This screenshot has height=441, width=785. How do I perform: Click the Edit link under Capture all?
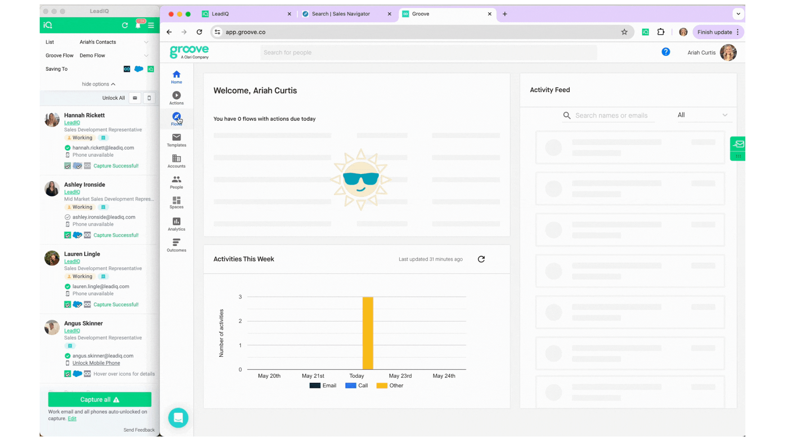[72, 419]
